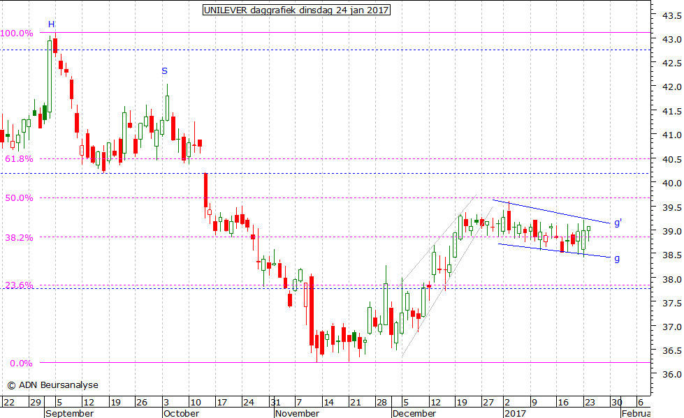The height and width of the screenshot is (418, 684).
Task: Select date label 14 on time axis
Action: click(328, 402)
